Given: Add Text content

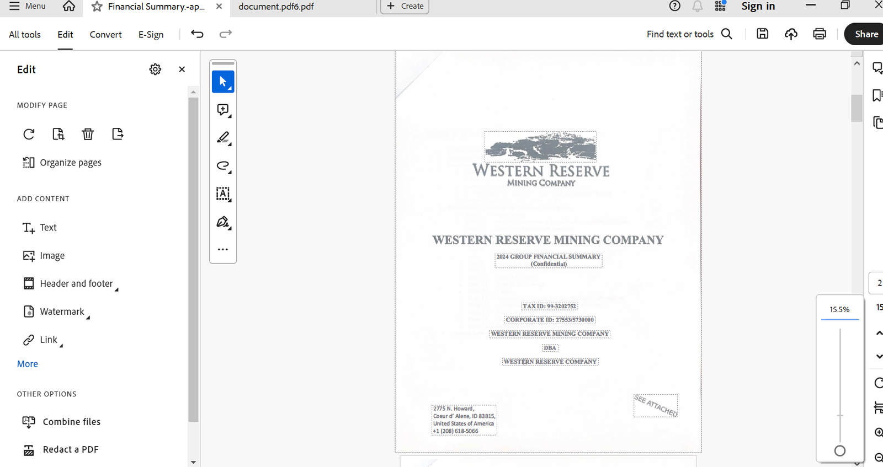Looking at the screenshot, I should 39,228.
